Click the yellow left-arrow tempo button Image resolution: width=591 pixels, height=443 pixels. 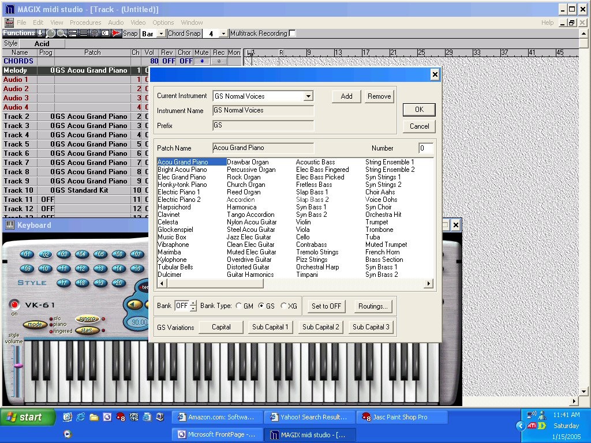pyautogui.click(x=134, y=305)
